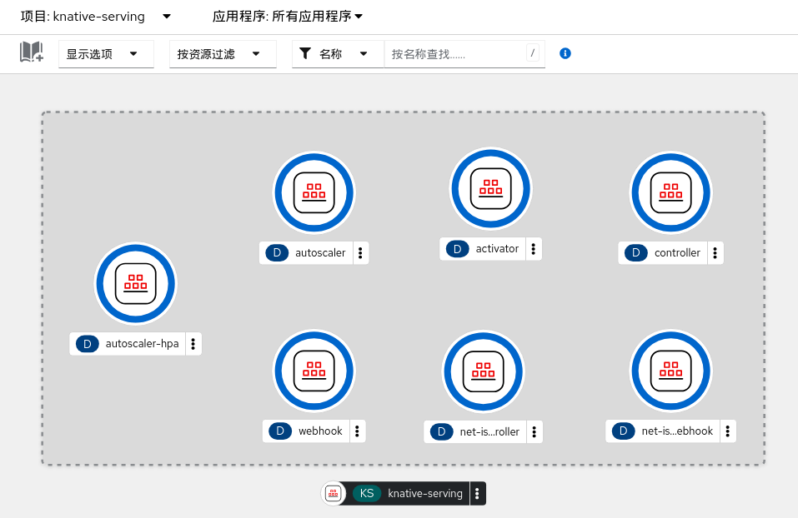Open kebab menu for net-is...ebhook
The image size is (798, 518).
(728, 431)
